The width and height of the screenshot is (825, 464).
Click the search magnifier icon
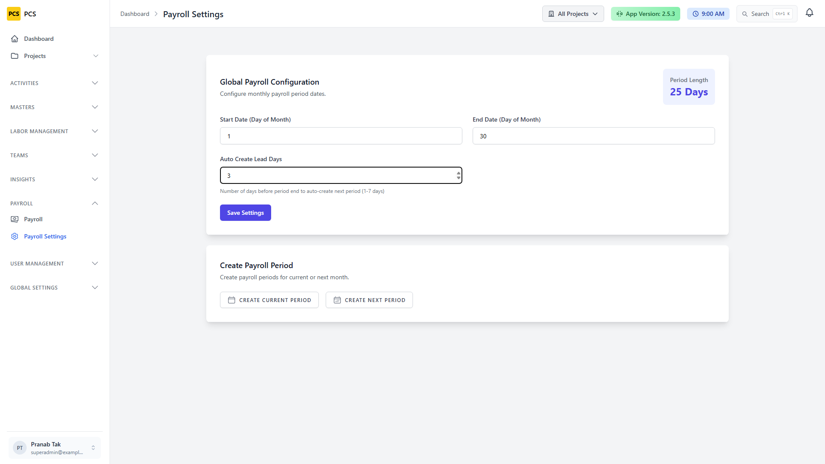(x=745, y=14)
